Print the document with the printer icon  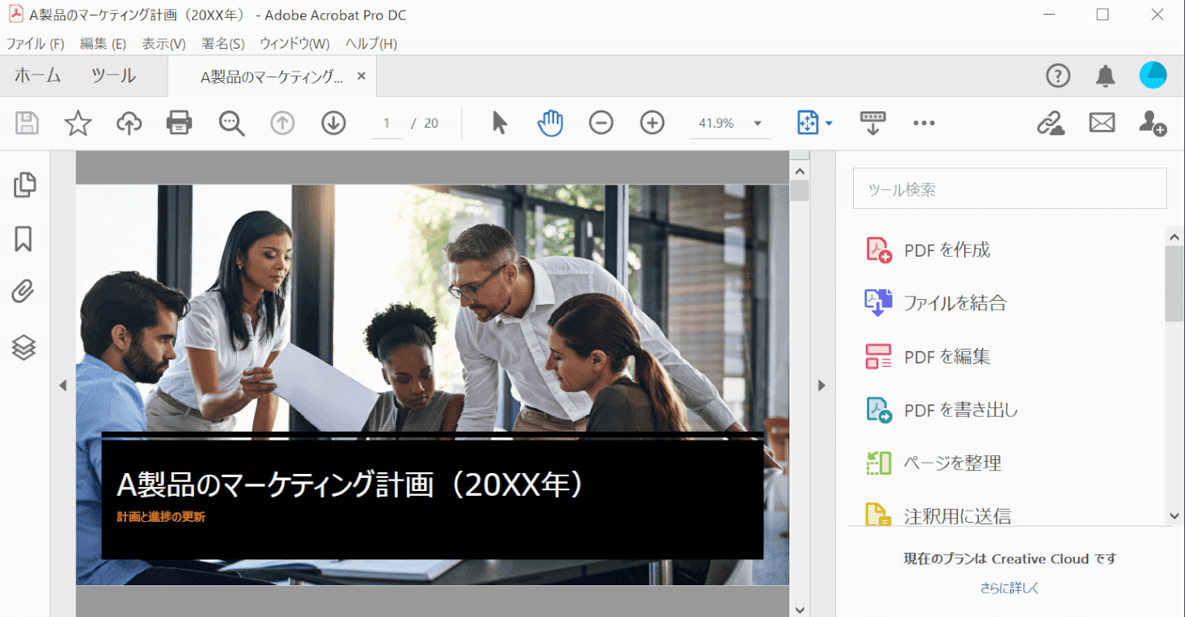coord(179,123)
